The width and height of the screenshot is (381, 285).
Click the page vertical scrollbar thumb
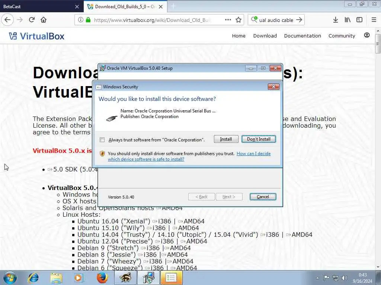378,43
